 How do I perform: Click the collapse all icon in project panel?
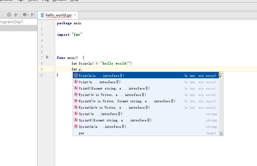[x=16, y=15]
